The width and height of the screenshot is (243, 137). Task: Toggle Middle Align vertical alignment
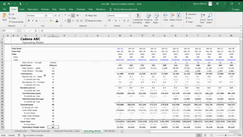tap(69, 15)
